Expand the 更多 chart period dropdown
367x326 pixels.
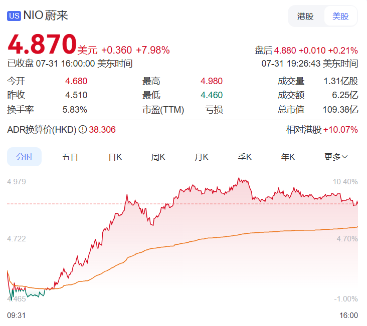[x=336, y=157]
